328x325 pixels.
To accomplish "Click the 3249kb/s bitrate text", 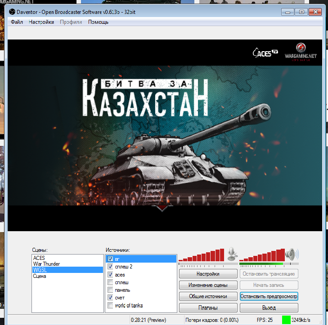I will 301,320.
